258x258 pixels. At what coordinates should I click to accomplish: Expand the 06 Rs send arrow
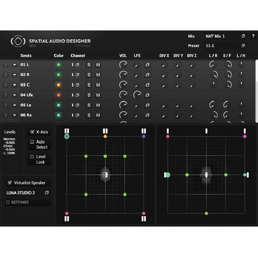(14, 115)
